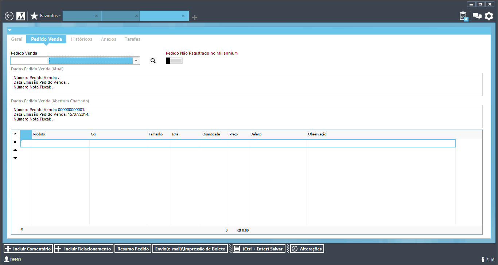The width and height of the screenshot is (498, 265).
Task: Open the clipboard tasks icon
Action: (x=463, y=16)
